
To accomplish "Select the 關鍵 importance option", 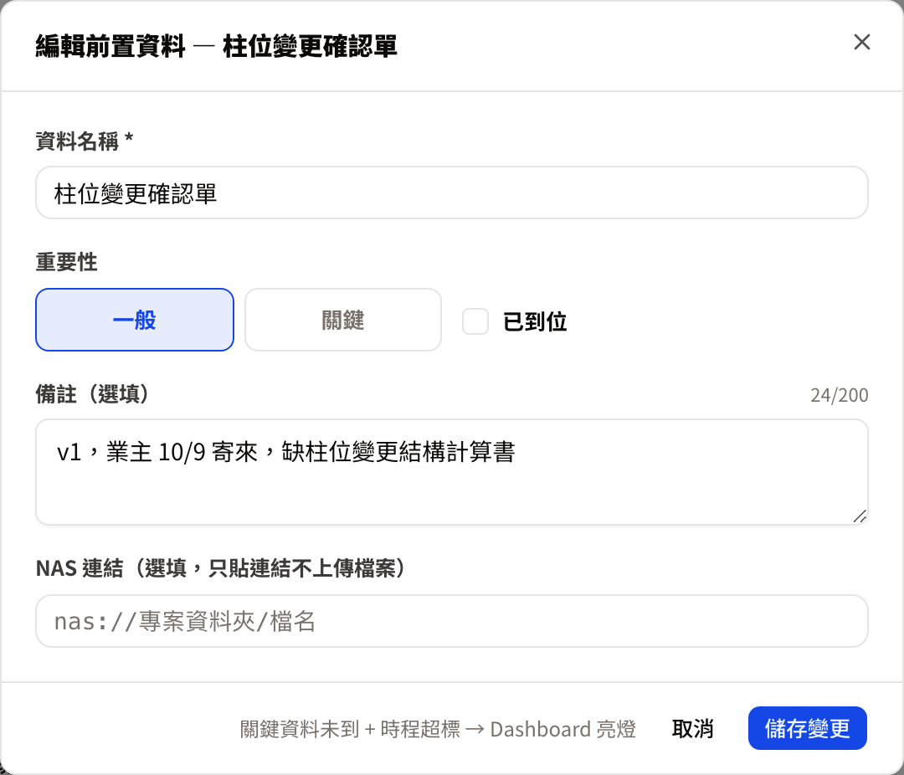I will point(343,320).
